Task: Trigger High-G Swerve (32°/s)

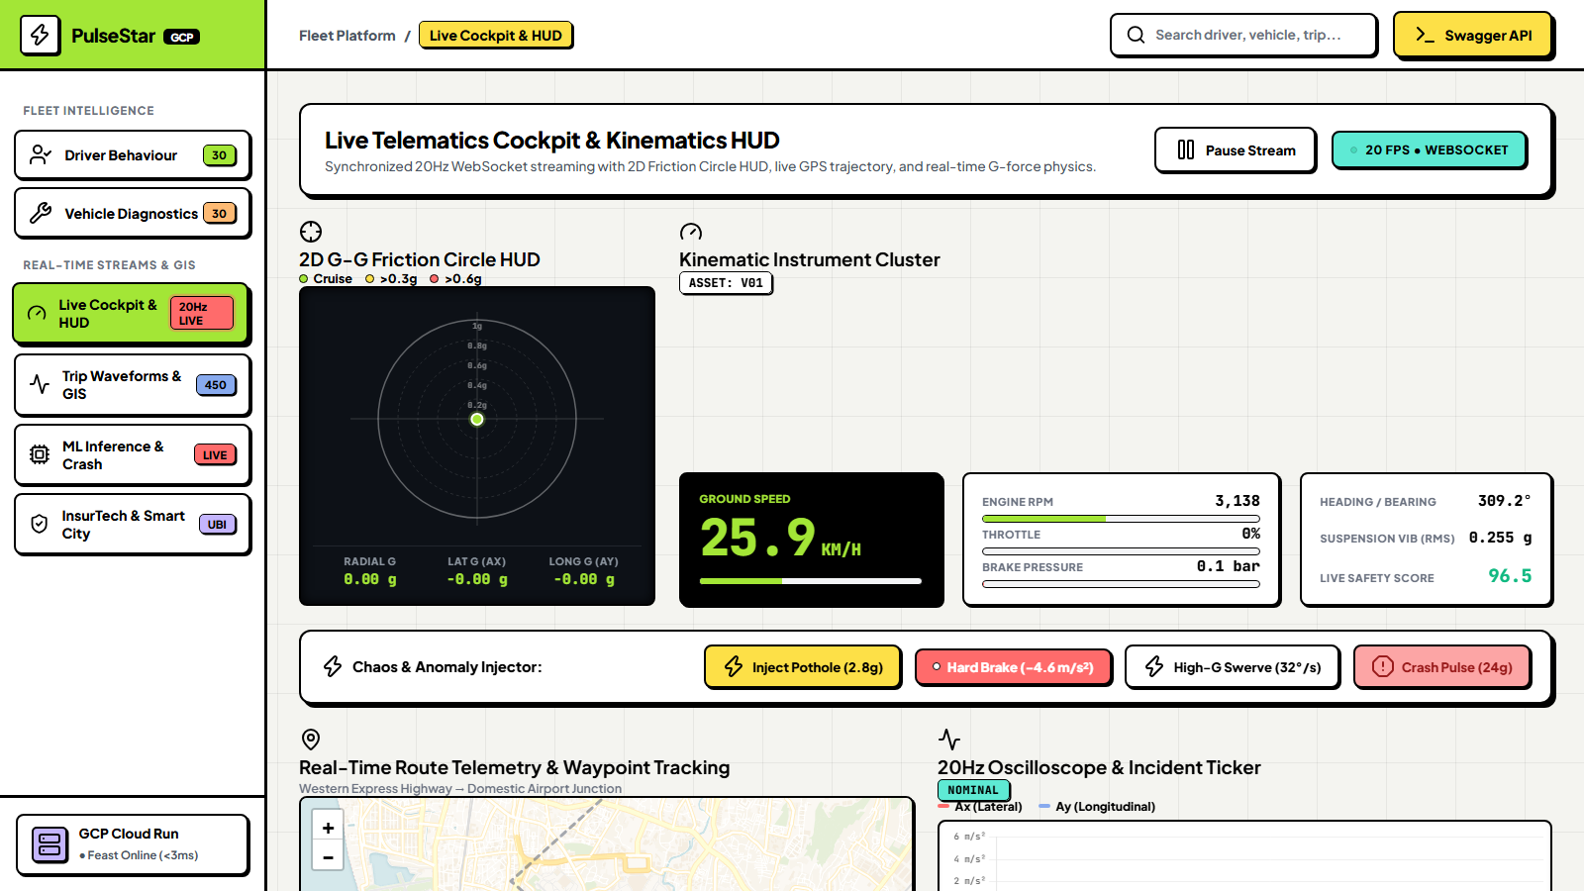Action: tap(1233, 667)
